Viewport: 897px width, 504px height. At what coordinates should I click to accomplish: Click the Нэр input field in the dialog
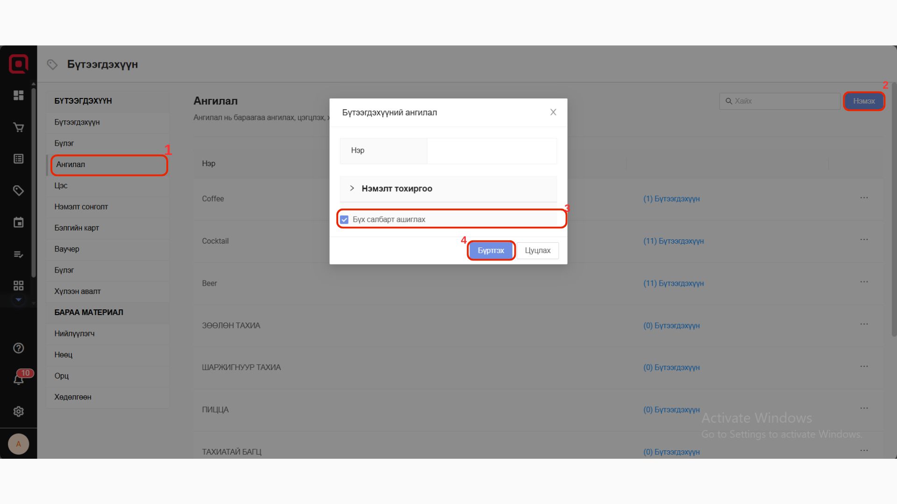point(491,151)
